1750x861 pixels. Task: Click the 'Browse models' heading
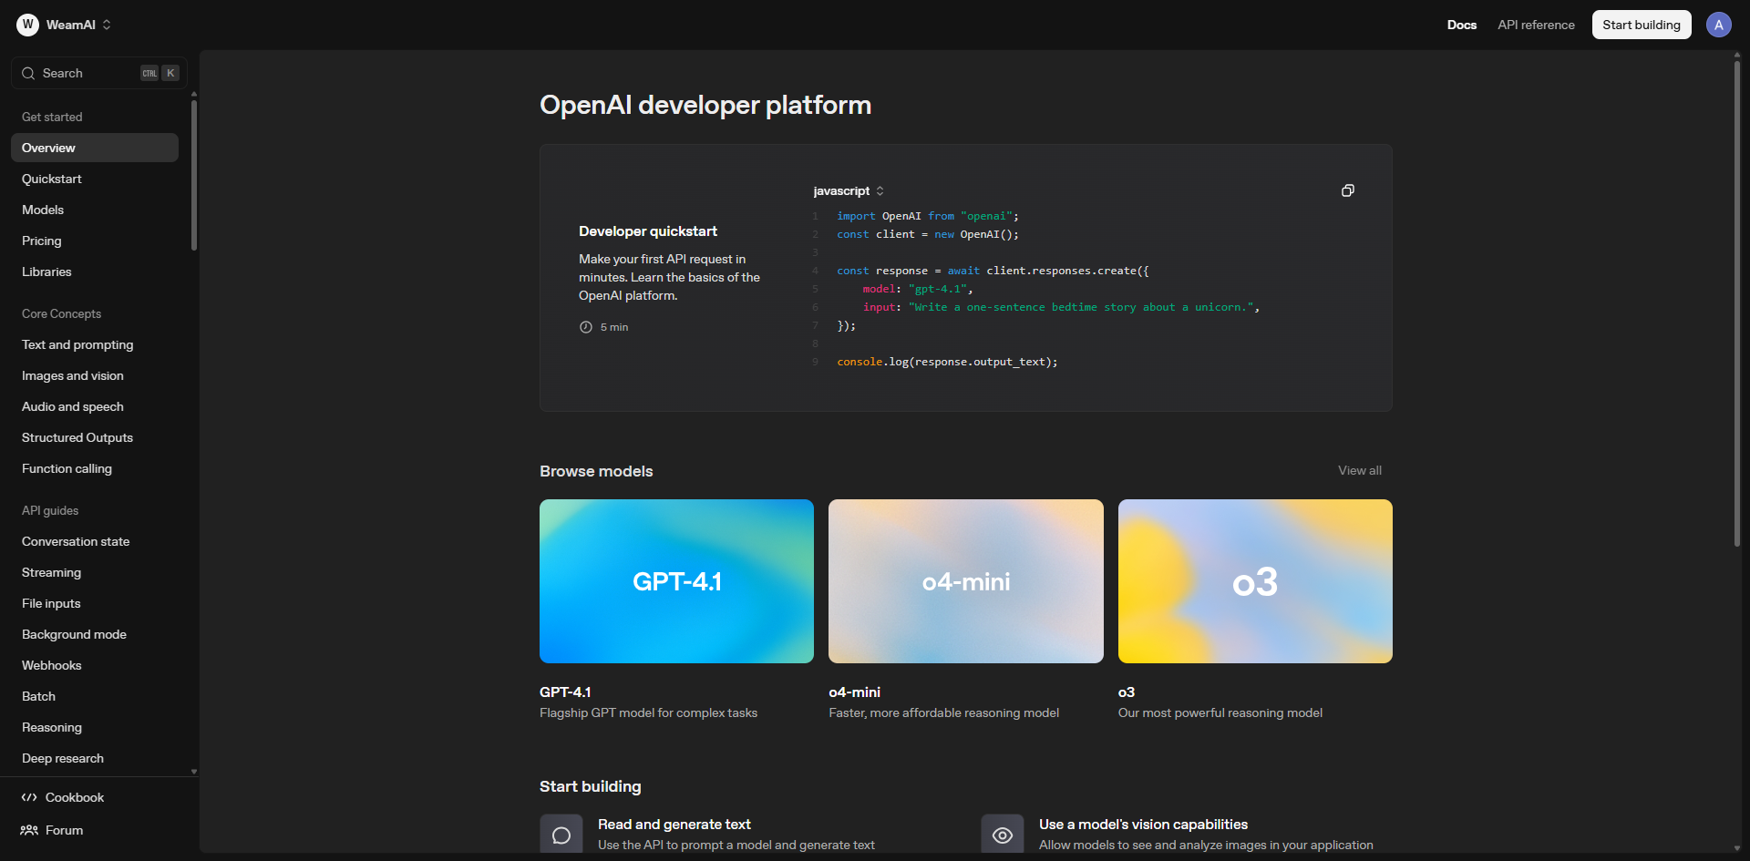tap(596, 471)
